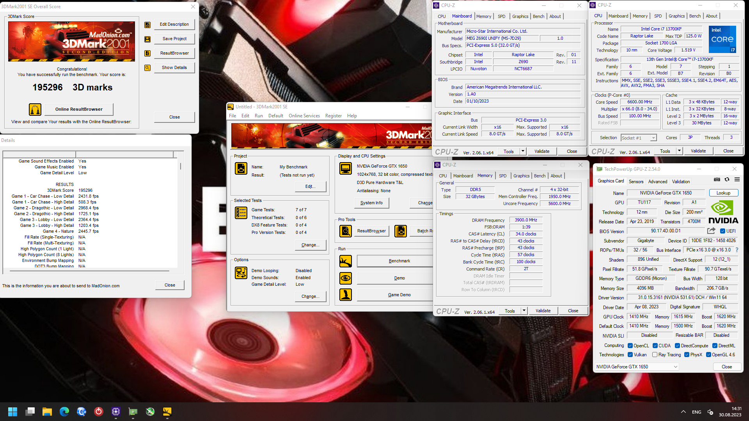The width and height of the screenshot is (749, 421).
Task: Click the Details list horizontal scrollbar
Action: point(90,270)
